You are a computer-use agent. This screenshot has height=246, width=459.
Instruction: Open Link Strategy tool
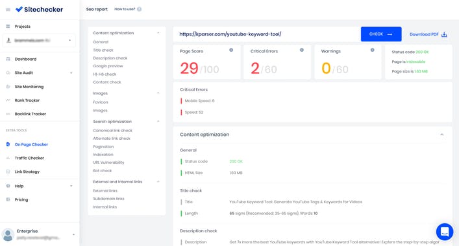point(27,172)
